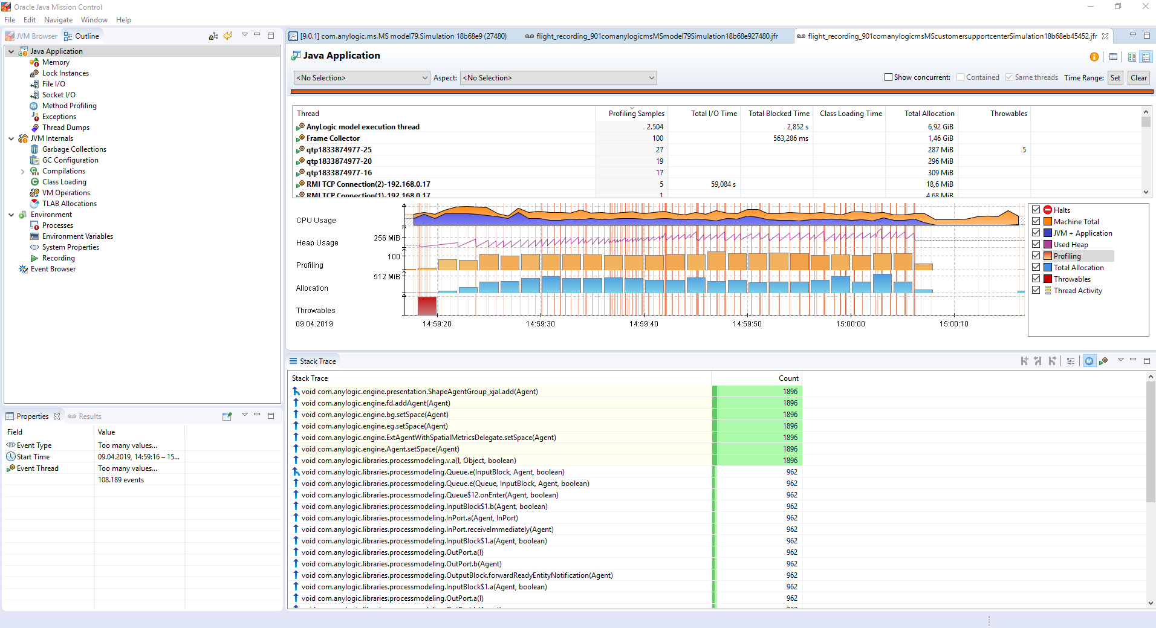Open the Properties view menu triangle

(x=244, y=415)
